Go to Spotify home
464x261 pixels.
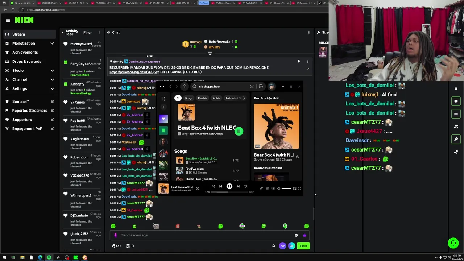pyautogui.click(x=185, y=87)
